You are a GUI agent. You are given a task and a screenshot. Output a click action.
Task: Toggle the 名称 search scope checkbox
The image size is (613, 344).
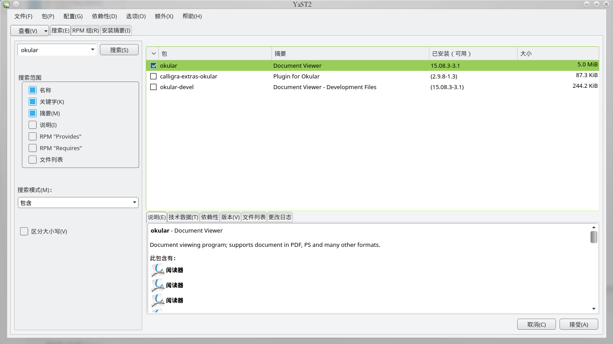click(33, 90)
